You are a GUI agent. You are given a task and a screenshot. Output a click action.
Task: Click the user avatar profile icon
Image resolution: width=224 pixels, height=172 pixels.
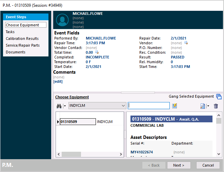[x=63, y=20]
